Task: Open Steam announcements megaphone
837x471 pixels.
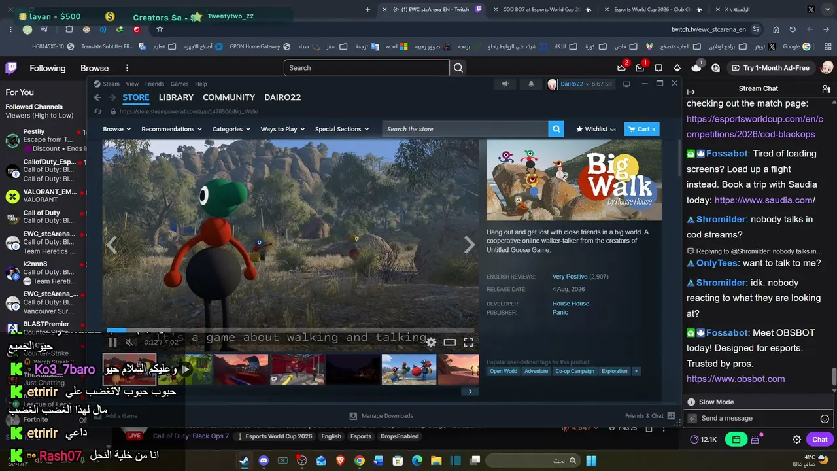Action: point(505,84)
